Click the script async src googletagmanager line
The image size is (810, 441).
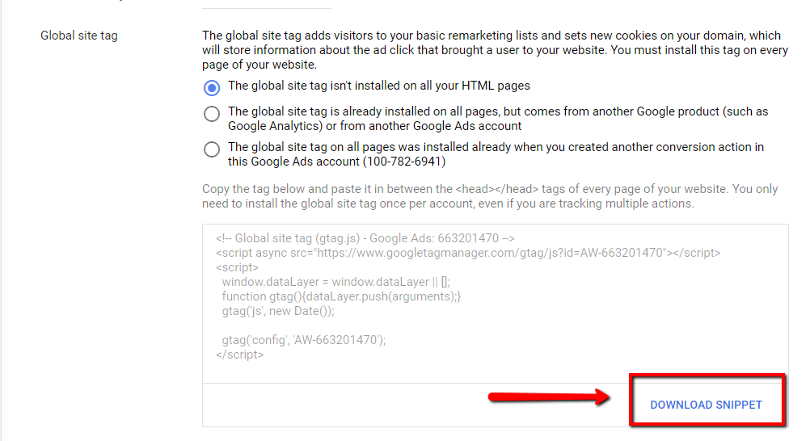[468, 253]
